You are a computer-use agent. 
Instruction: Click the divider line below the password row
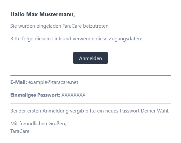[91, 104]
